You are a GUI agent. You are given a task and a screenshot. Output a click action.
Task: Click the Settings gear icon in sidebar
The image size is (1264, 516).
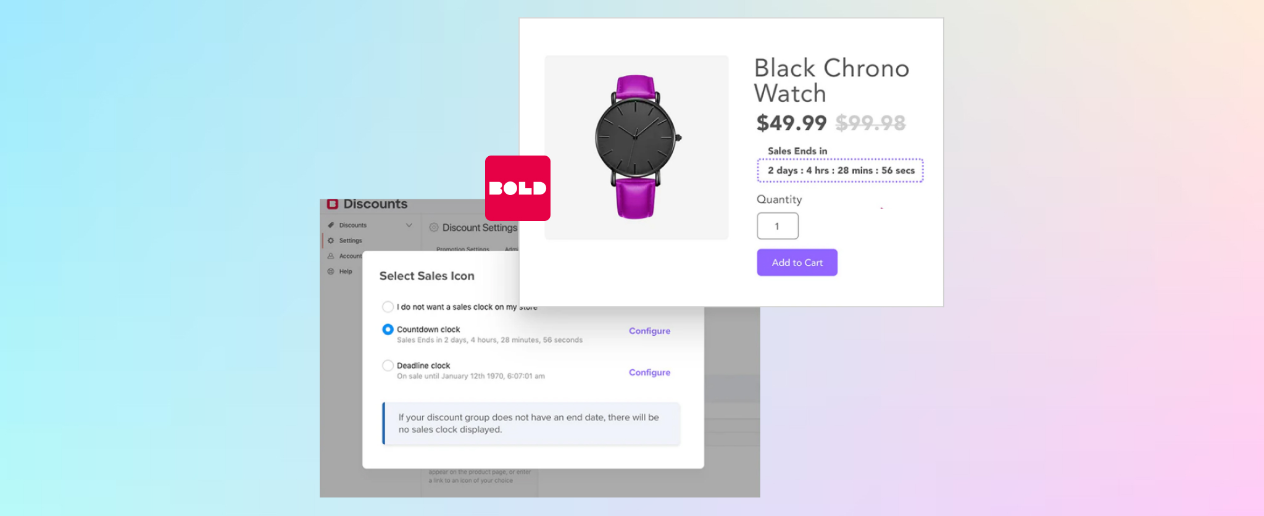(x=331, y=241)
